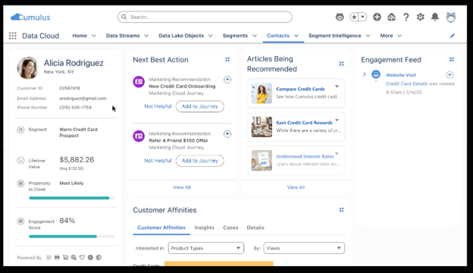Click the shopping cart Powered By icon
473x273 pixels.
(x=65, y=258)
